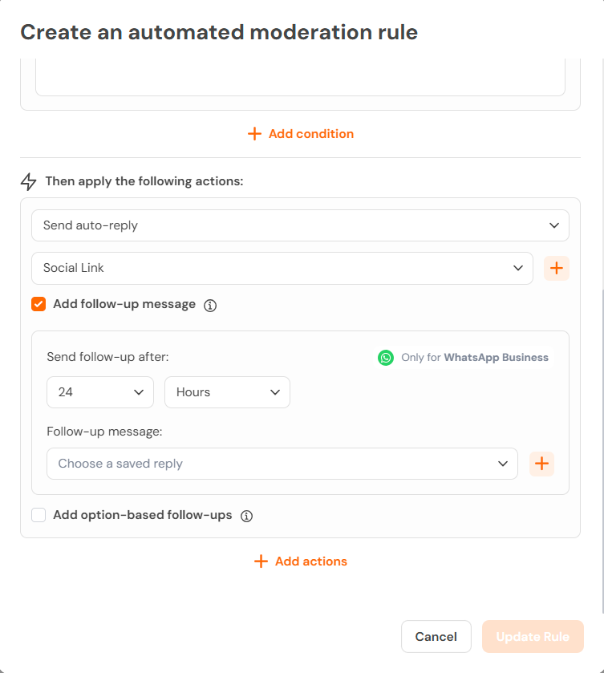The image size is (604, 673).
Task: Click the Add actions link
Action: pos(301,561)
